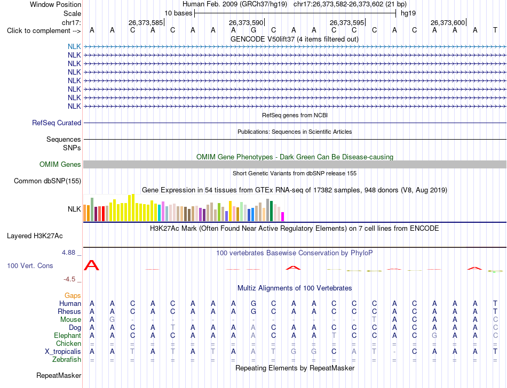Click the -4.5 conservation scale value
The width and height of the screenshot is (507, 388).
pyautogui.click(x=69, y=279)
